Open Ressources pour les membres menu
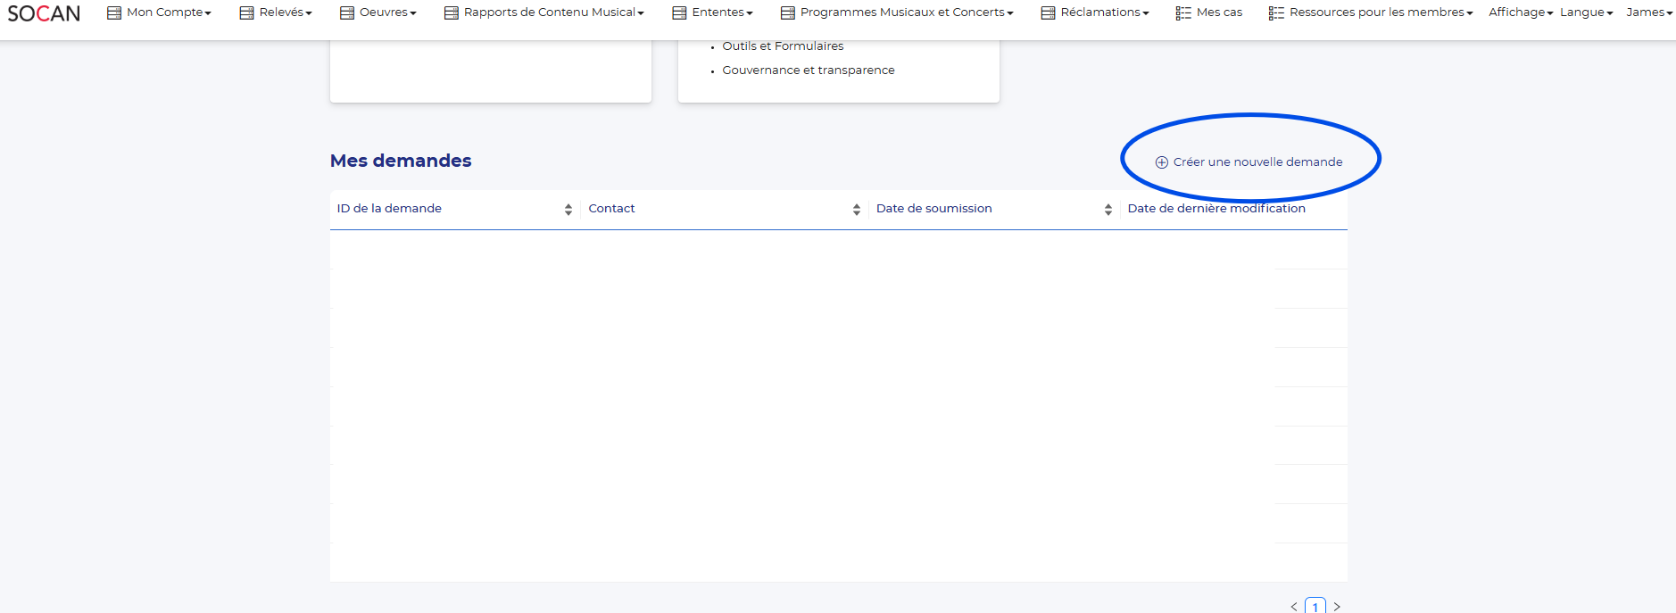 tap(1371, 12)
